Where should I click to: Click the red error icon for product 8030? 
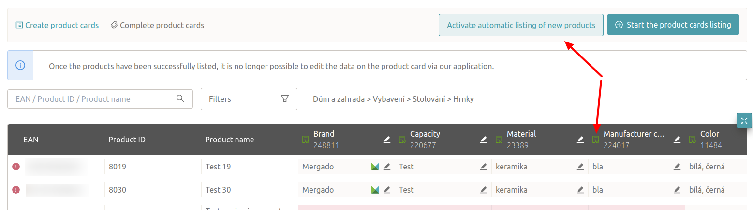pyautogui.click(x=16, y=190)
